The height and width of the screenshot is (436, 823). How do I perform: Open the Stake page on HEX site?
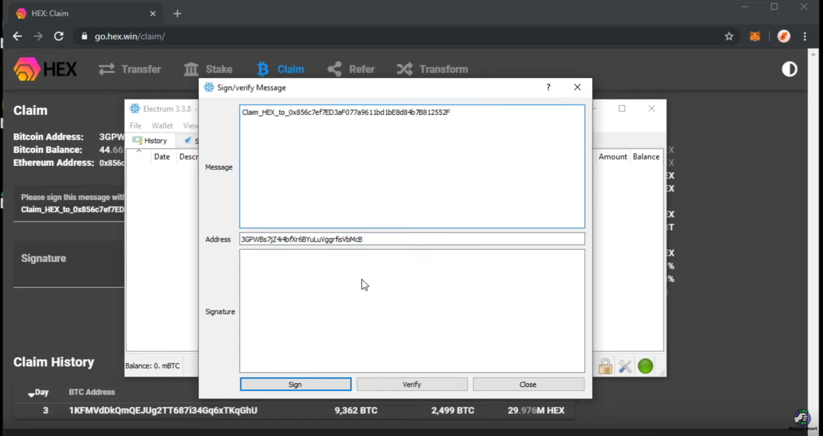click(208, 69)
